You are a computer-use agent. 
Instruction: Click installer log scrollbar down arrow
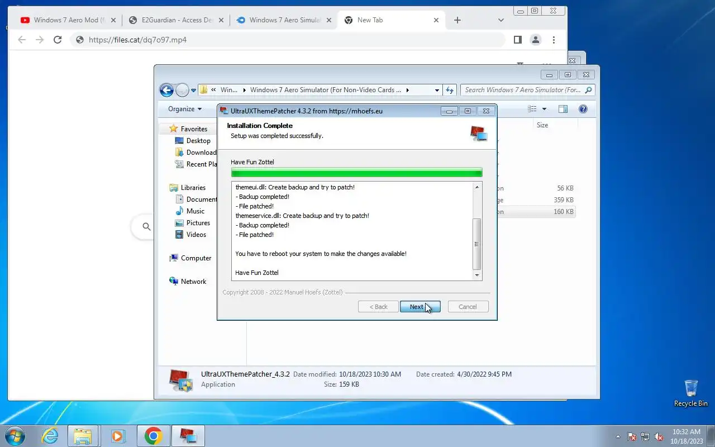pyautogui.click(x=477, y=275)
